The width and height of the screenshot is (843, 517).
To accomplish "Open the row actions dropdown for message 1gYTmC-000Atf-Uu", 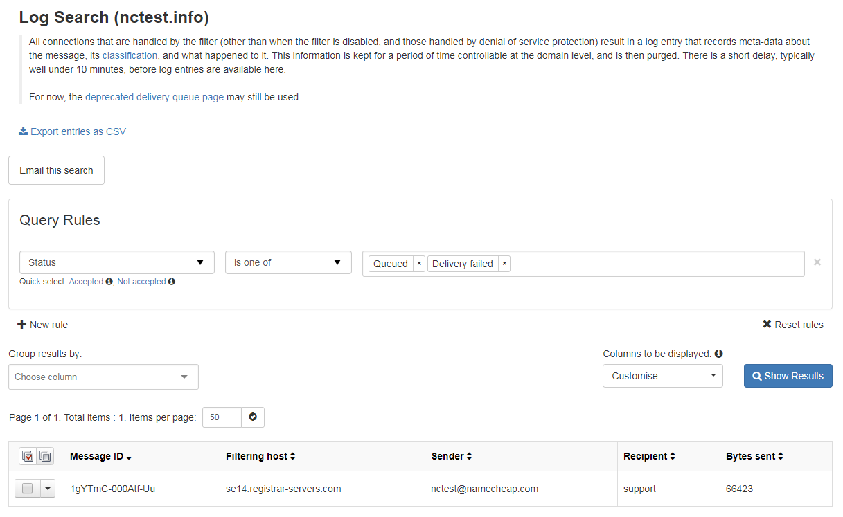I will [x=48, y=489].
